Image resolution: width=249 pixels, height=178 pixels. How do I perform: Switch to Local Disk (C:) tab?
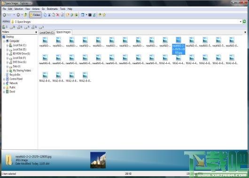pyautogui.click(x=47, y=32)
